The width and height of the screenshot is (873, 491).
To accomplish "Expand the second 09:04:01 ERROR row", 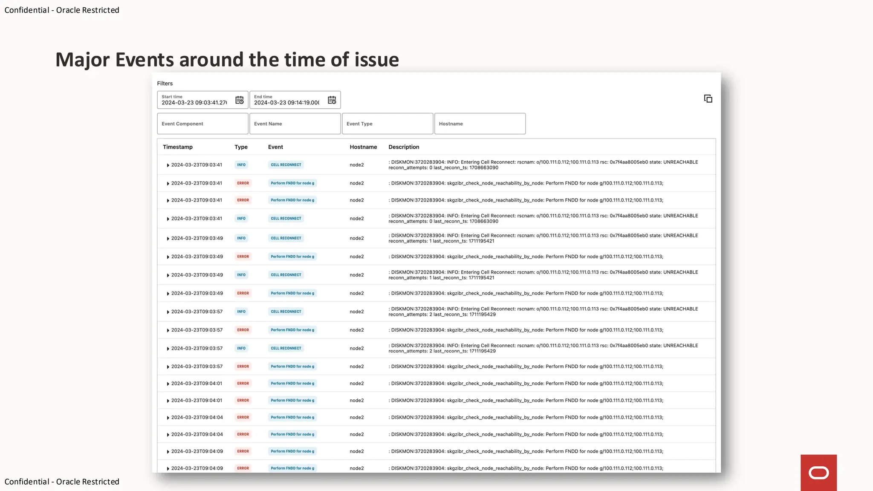I will click(168, 401).
